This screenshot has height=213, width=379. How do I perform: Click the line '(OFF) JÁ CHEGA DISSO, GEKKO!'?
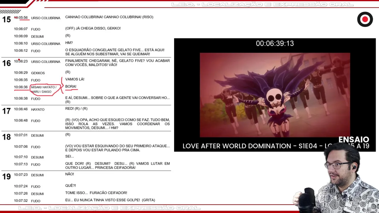[x=93, y=28]
